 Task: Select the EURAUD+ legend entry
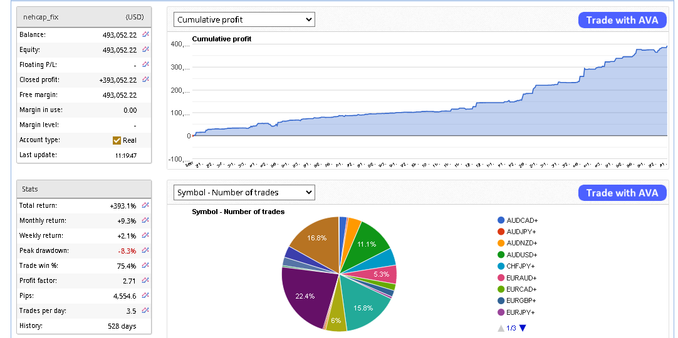click(522, 278)
